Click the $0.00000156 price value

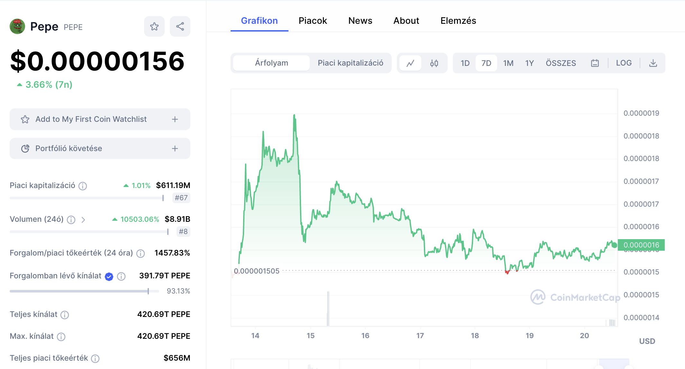[97, 61]
